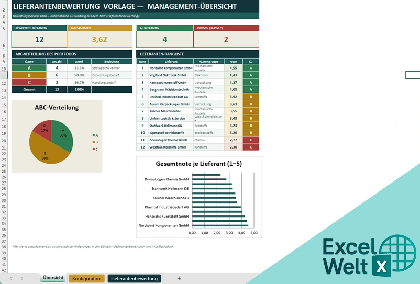Select the Anteil cell 16,7%

click(x=79, y=82)
